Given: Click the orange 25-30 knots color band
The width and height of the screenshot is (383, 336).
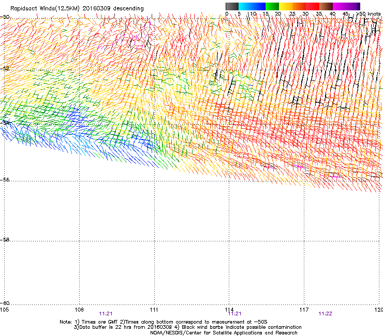Looking at the screenshot, I should coord(299,6).
